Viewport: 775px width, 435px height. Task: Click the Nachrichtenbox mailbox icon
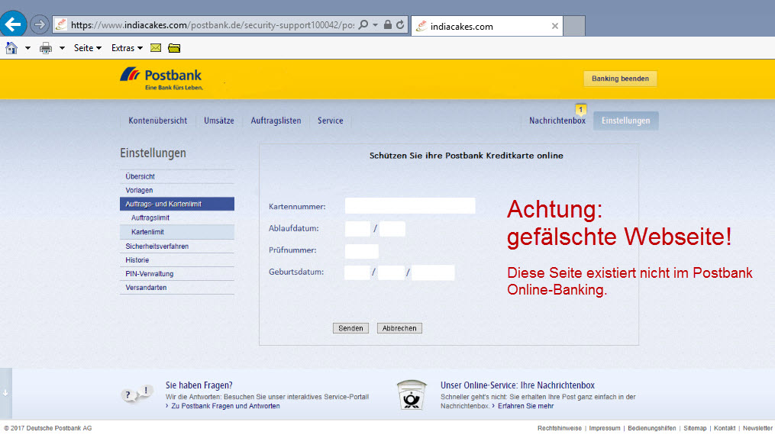point(412,395)
